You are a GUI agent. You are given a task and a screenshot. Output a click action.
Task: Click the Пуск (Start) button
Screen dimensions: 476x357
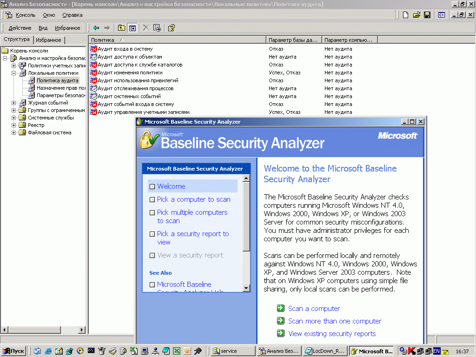point(13,351)
